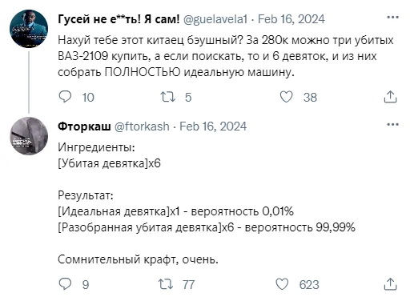Open the profile name Гусей не е**ть! Я сам!
This screenshot has height=301, width=410.
click(119, 19)
